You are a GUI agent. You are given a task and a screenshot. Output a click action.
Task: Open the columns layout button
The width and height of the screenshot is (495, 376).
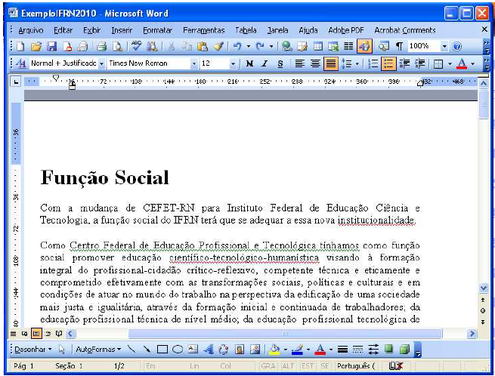point(348,47)
